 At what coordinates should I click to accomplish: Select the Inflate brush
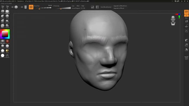click(x=3, y=16)
